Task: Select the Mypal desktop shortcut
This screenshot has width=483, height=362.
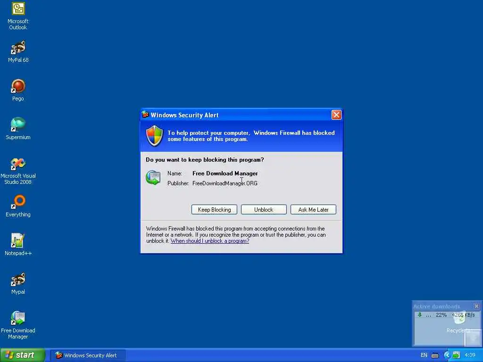Action: pos(18,283)
